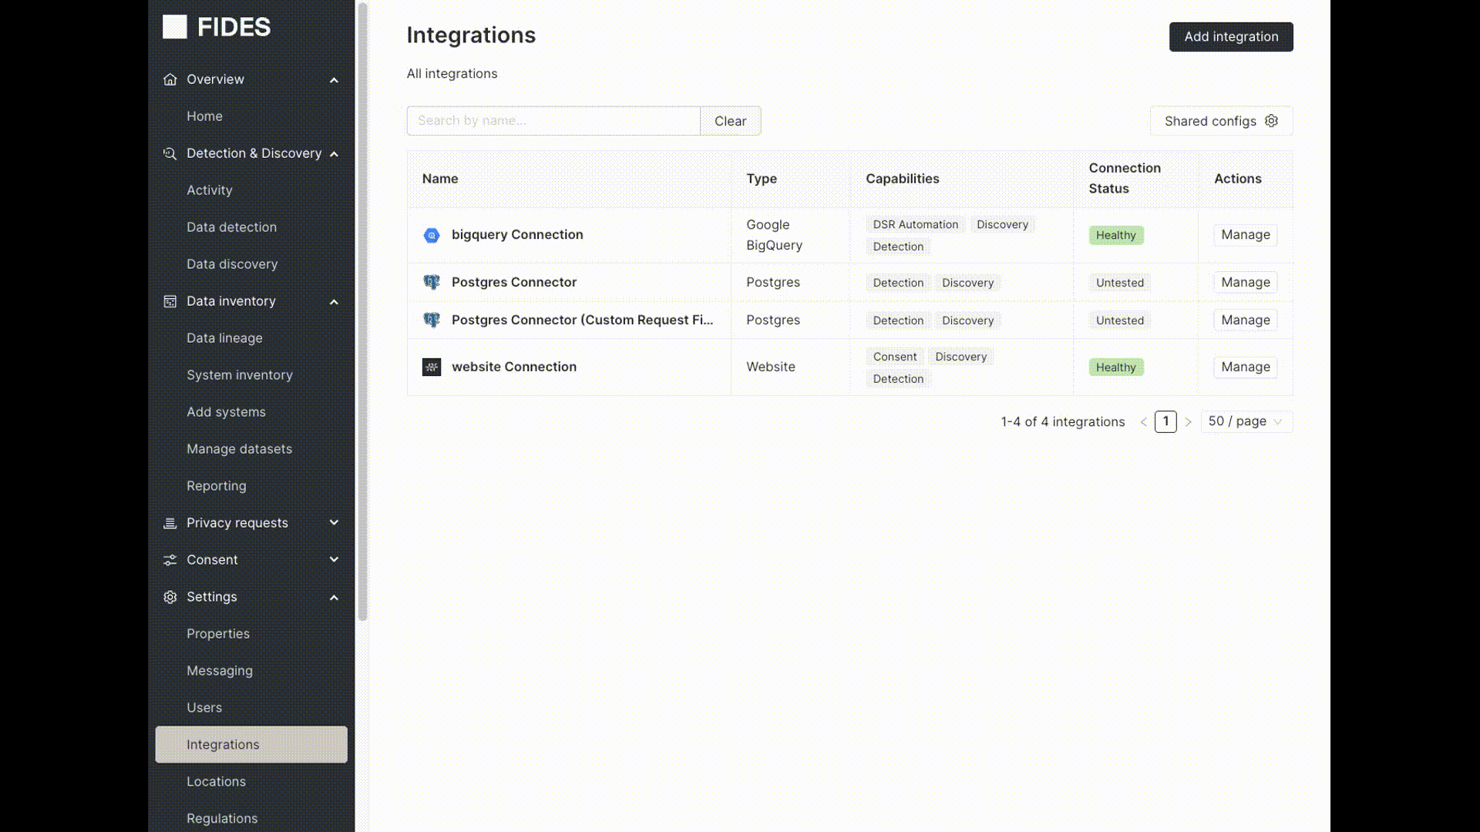Viewport: 1480px width, 832px height.
Task: Click the sidebar vertical scrollbar
Action: coord(362,308)
